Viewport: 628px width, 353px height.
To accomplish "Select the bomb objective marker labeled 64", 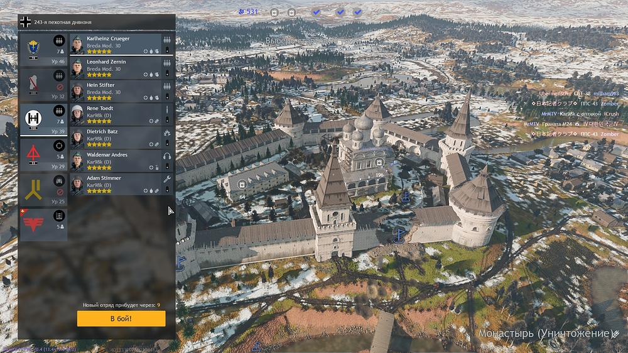I will [242, 185].
